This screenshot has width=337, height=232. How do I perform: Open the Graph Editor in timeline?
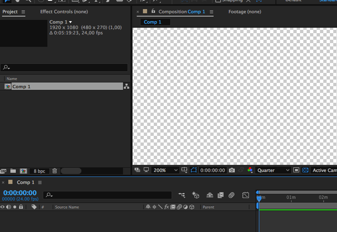[x=246, y=195]
